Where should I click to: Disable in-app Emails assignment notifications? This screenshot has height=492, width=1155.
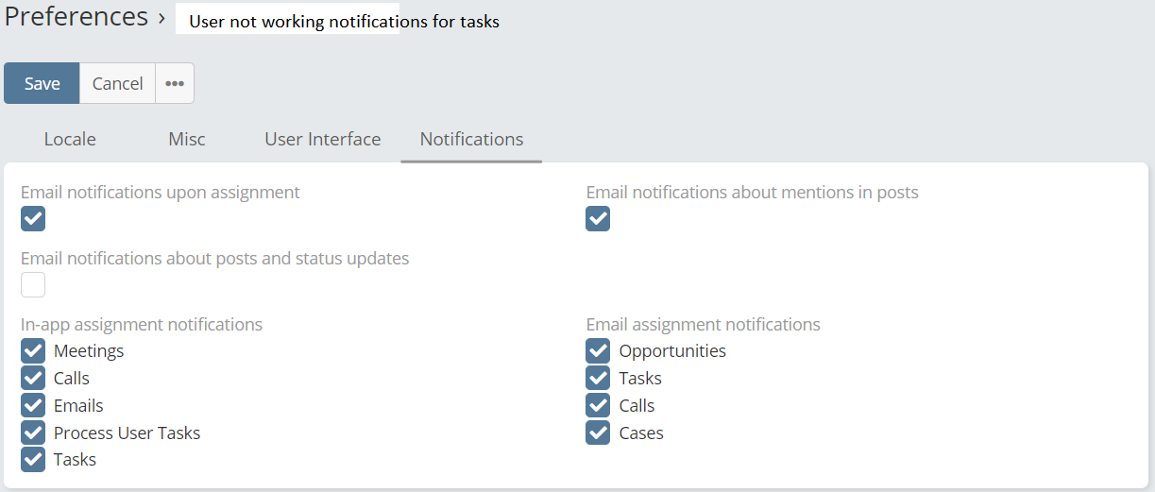pyautogui.click(x=33, y=406)
